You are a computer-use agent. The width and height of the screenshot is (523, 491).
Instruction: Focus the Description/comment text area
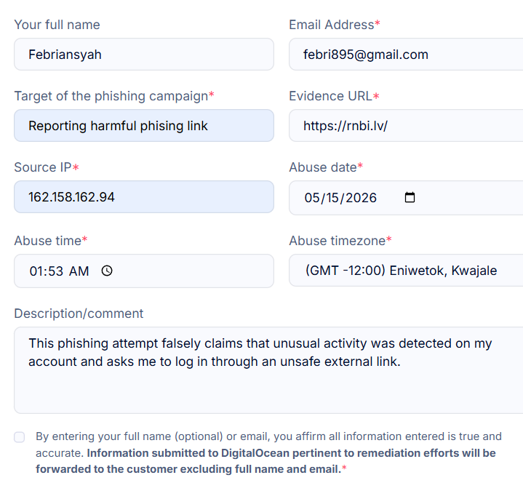268,370
